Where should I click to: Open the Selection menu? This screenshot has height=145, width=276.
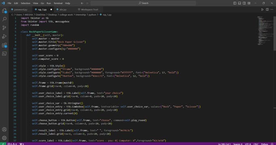pos(25,3)
